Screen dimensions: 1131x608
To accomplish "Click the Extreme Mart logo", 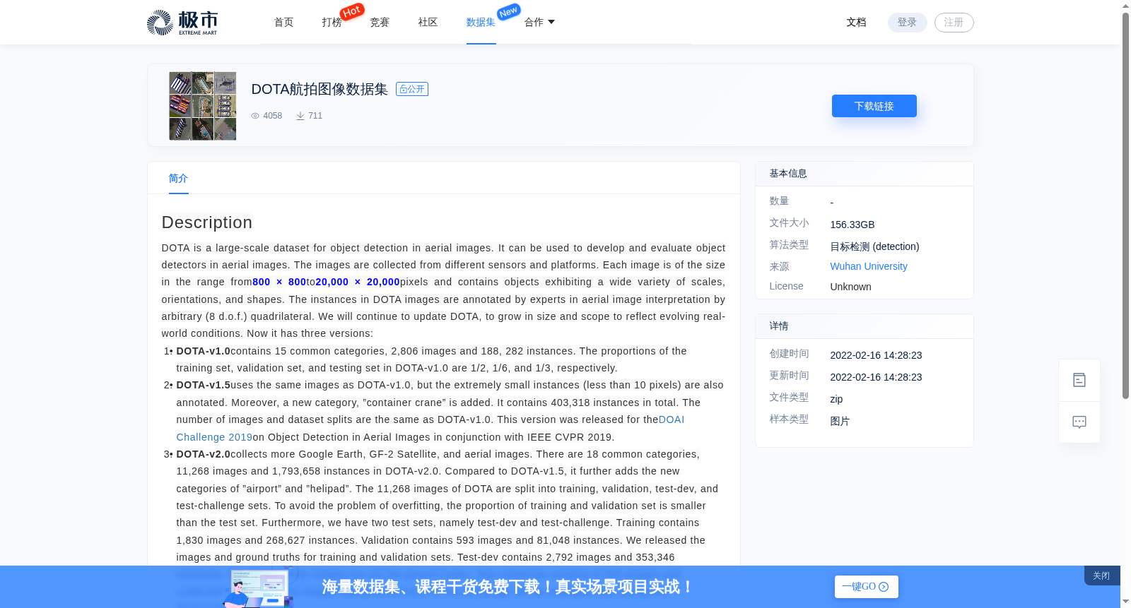I will pyautogui.click(x=182, y=23).
